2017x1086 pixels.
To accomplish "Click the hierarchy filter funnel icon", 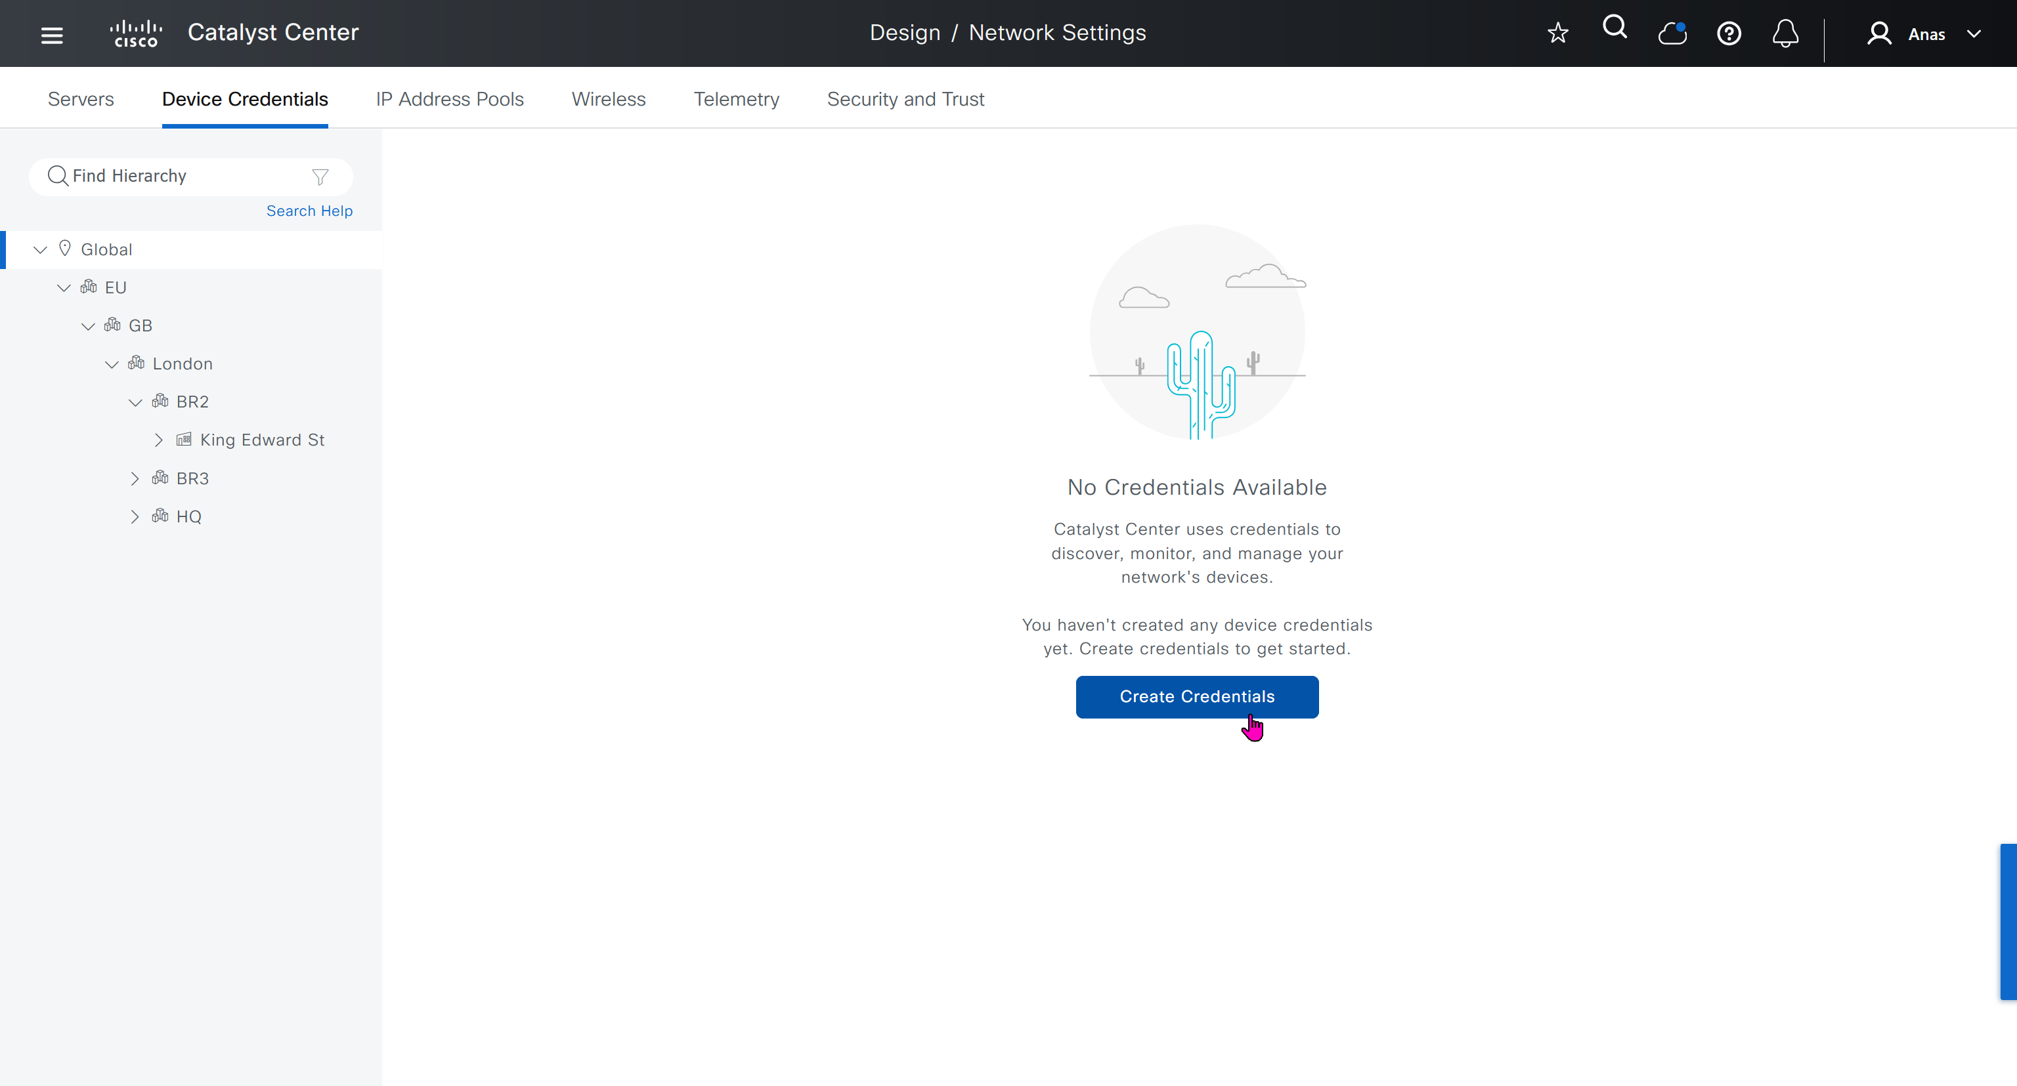I will 320,177.
